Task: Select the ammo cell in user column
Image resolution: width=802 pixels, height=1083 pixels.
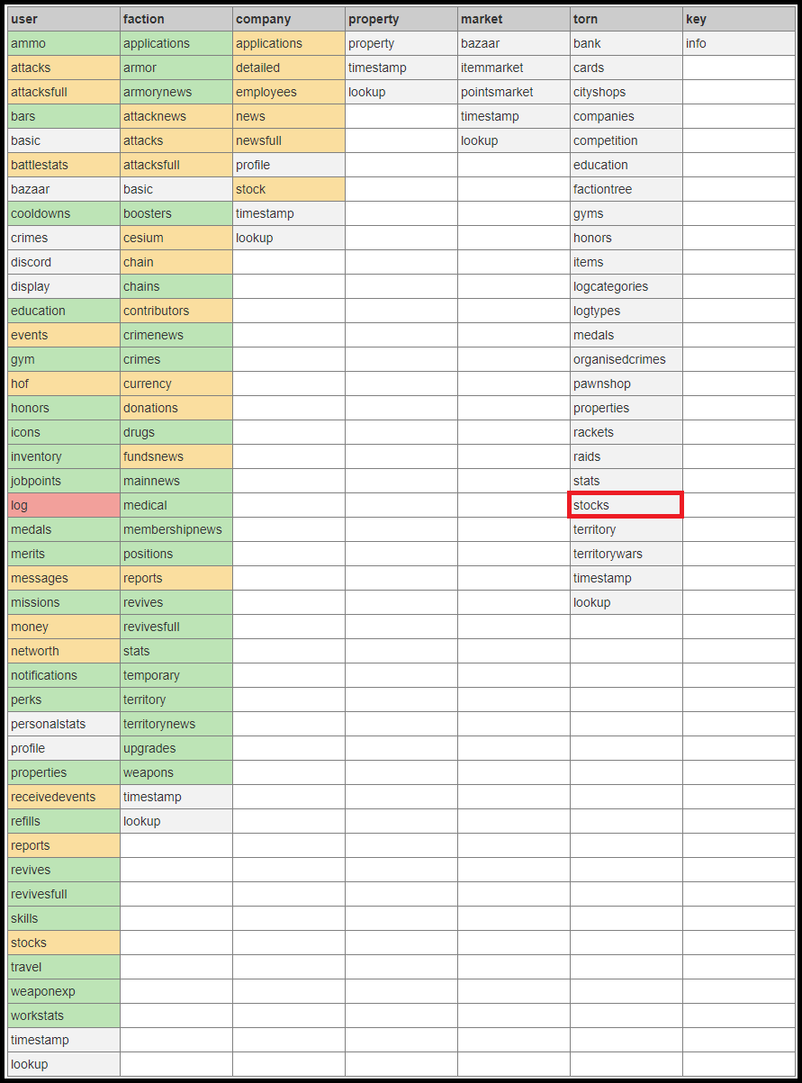Action: pyautogui.click(x=64, y=43)
